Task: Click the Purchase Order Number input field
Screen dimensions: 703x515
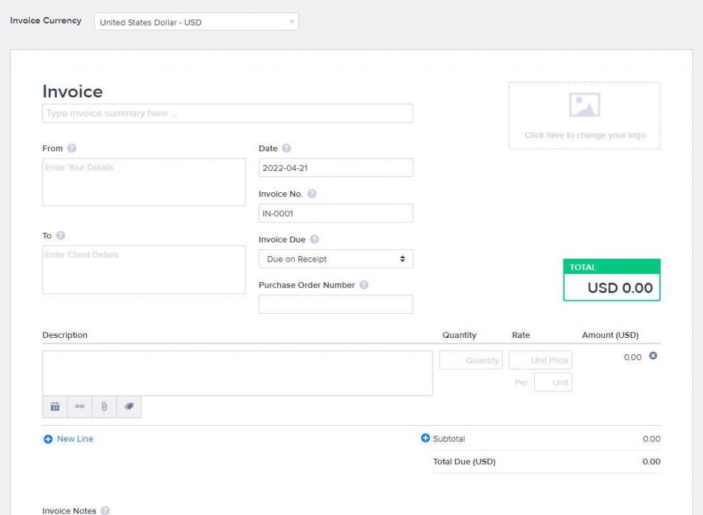Action: coord(336,304)
